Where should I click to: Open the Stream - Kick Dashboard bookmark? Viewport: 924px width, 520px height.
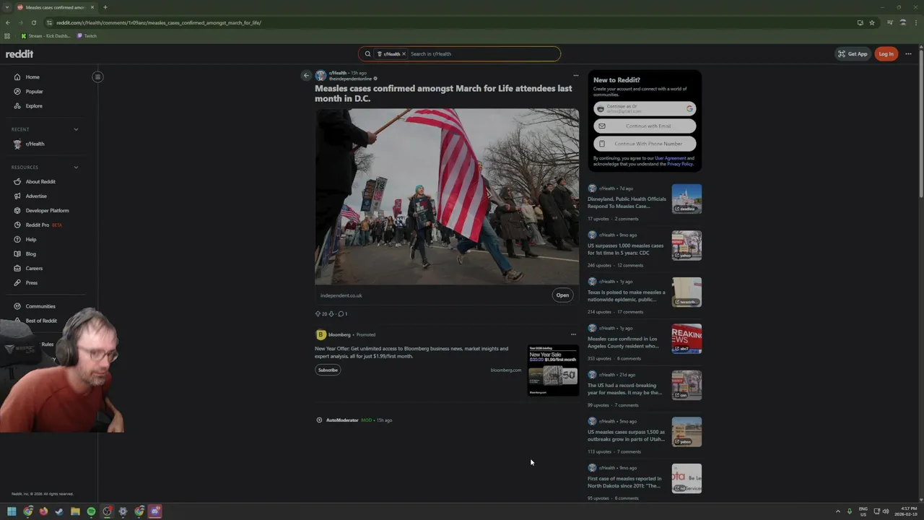pyautogui.click(x=45, y=36)
